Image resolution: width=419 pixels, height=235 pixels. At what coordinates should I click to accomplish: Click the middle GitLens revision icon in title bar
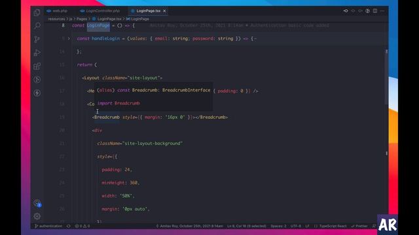pyautogui.click(x=353, y=11)
